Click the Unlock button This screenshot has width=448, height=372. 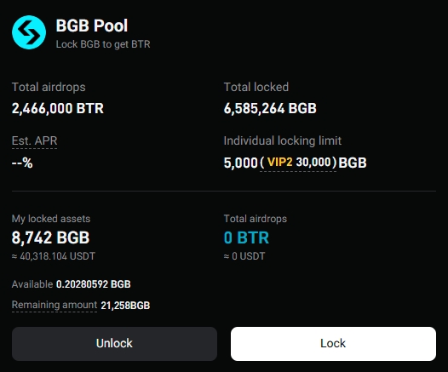pos(114,344)
